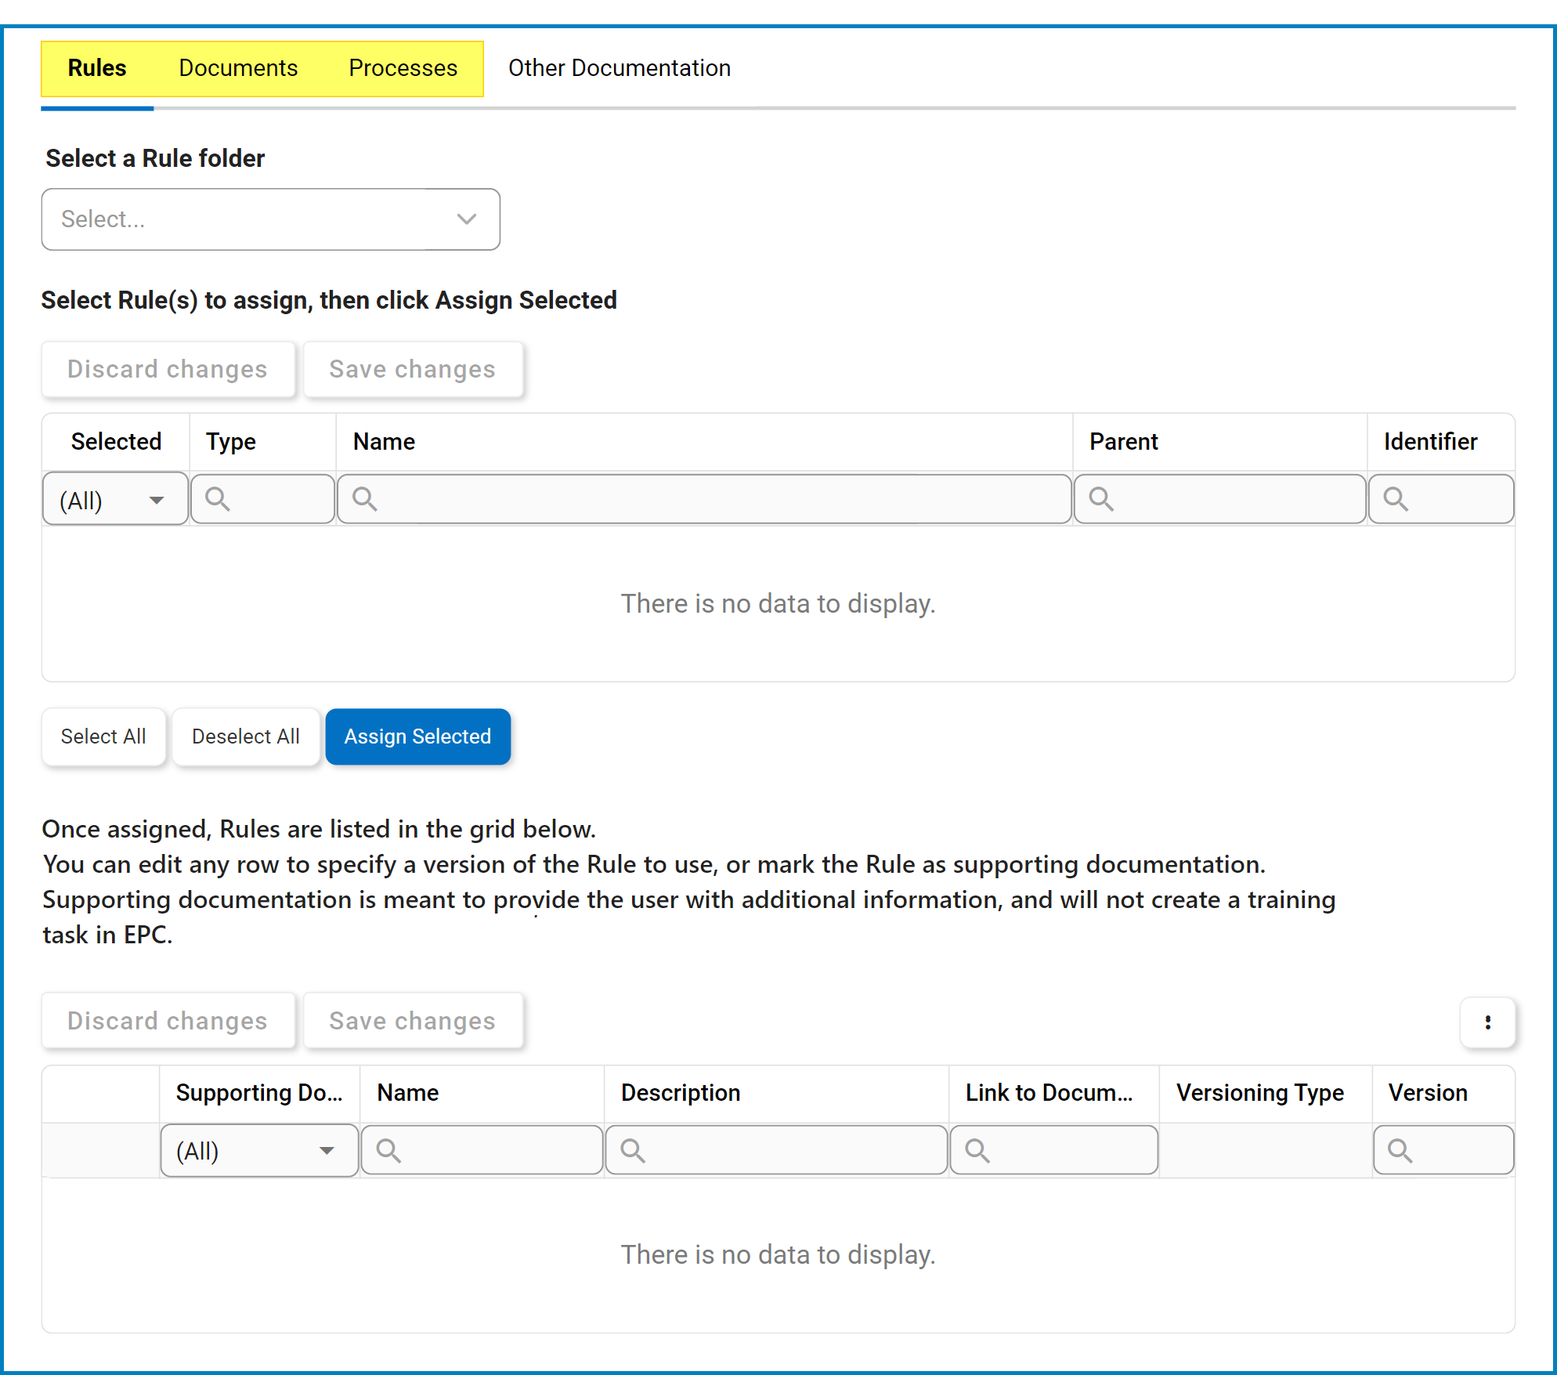Click Save changes above the rule selection grid
This screenshot has height=1375, width=1557.
coord(413,369)
